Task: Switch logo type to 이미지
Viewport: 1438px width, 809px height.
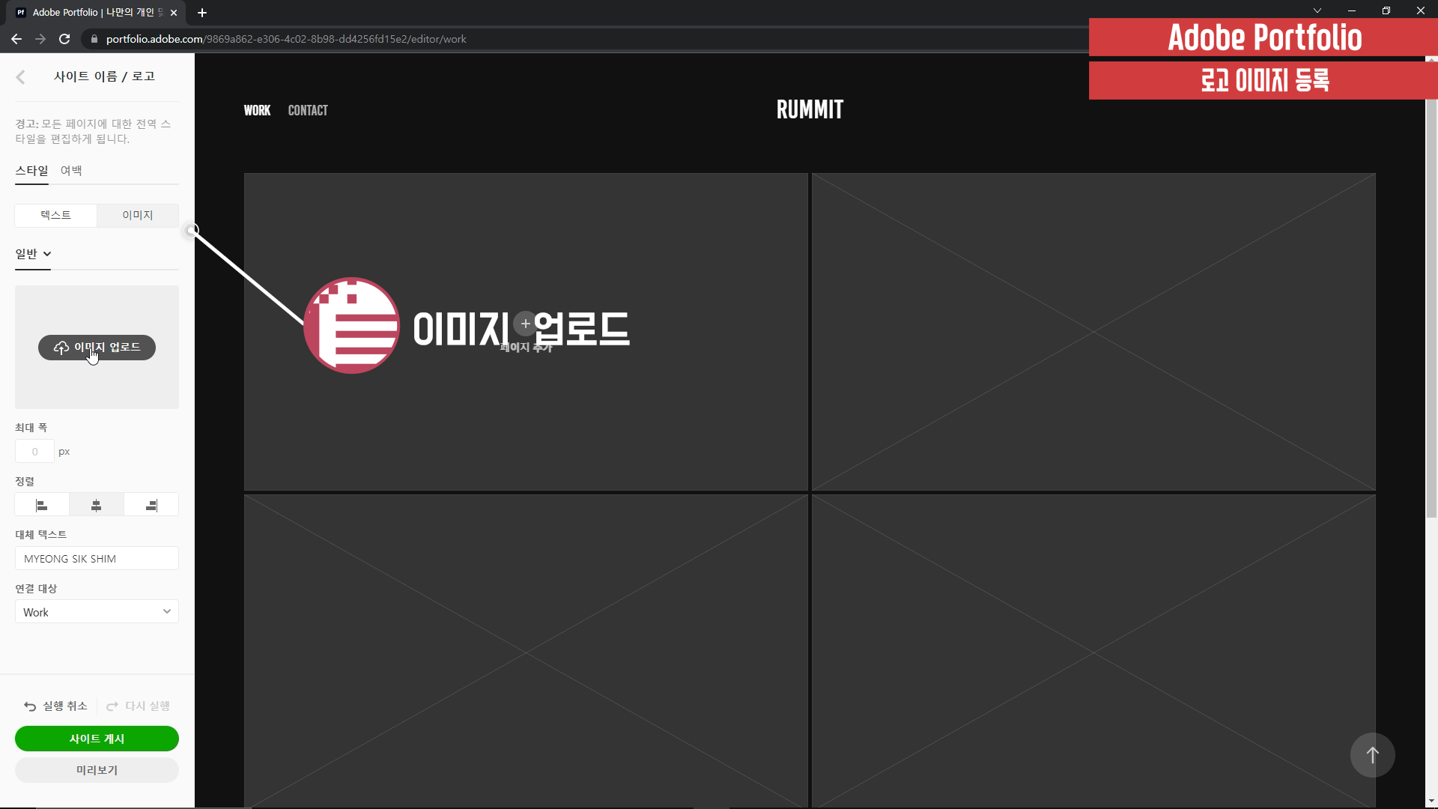Action: 138,215
